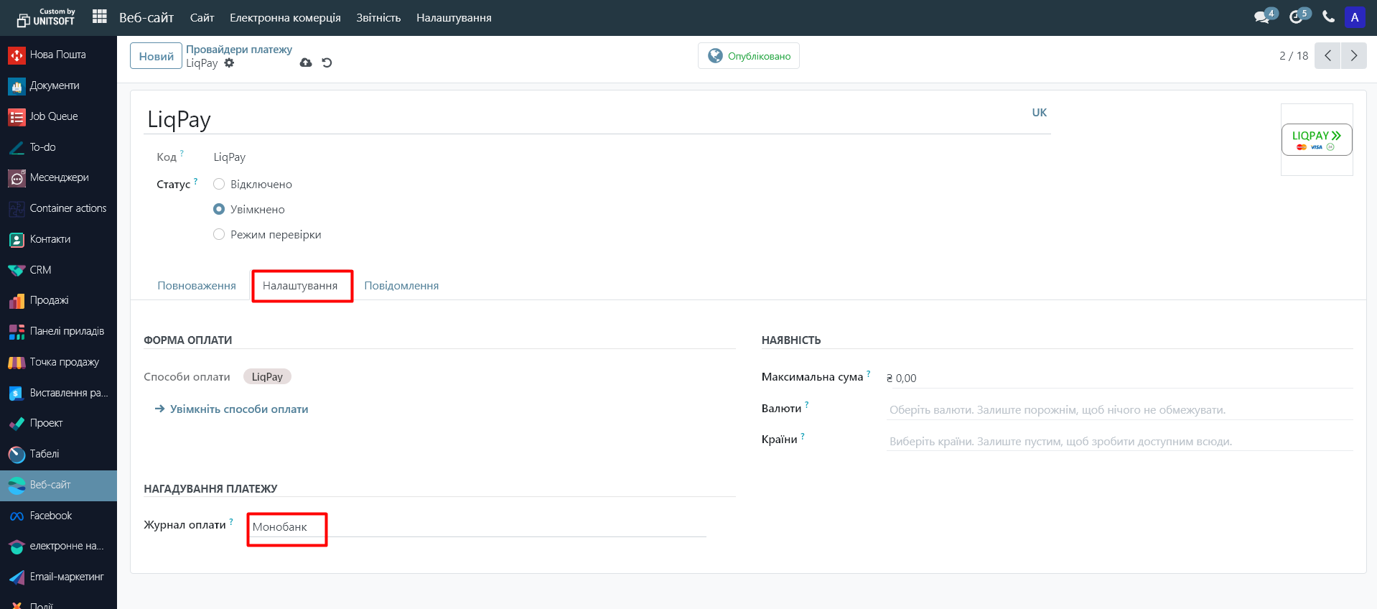
Task: Click the discard changes undo icon
Action: click(x=327, y=63)
